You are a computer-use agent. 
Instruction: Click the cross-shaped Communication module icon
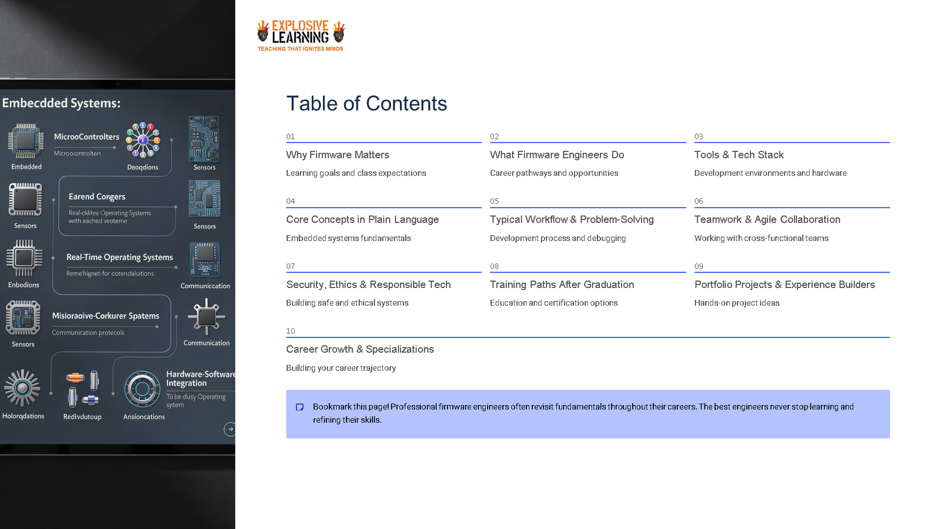pos(206,317)
